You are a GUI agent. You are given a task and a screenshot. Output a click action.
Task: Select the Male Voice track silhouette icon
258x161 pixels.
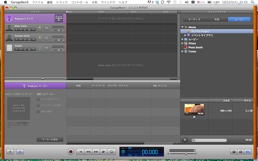(9, 28)
